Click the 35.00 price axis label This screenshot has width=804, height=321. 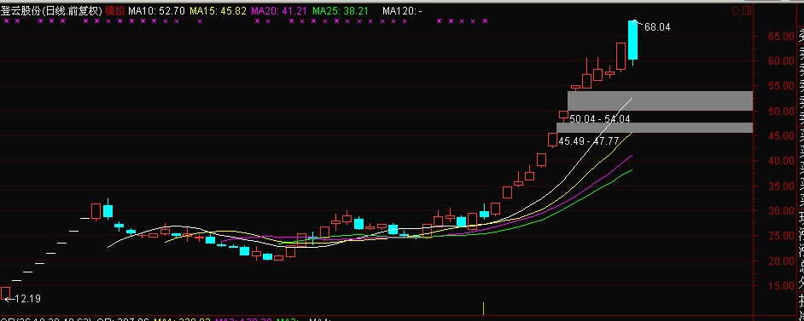point(781,186)
